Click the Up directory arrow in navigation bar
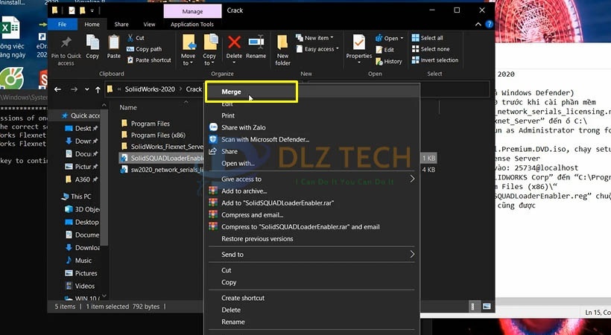611x335 pixels. point(98,89)
